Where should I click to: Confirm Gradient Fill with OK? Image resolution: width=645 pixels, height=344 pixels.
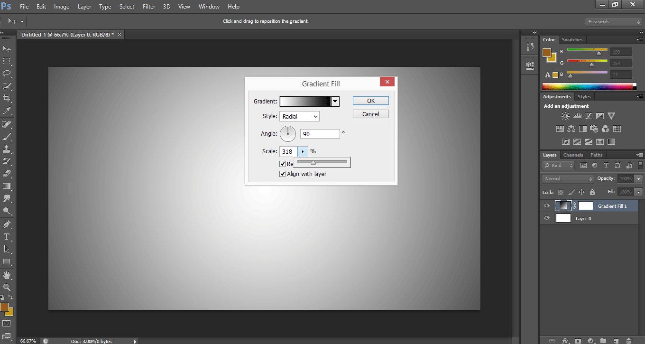[370, 101]
